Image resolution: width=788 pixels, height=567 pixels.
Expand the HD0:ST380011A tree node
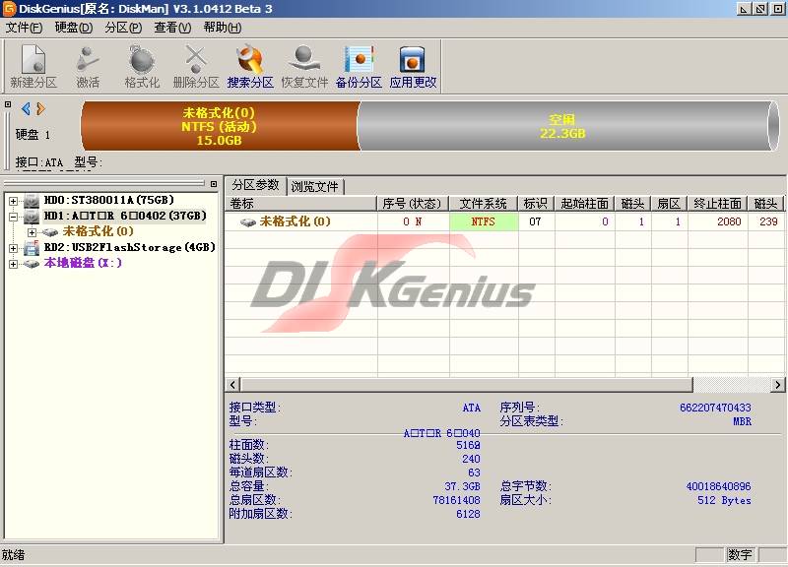(x=14, y=201)
